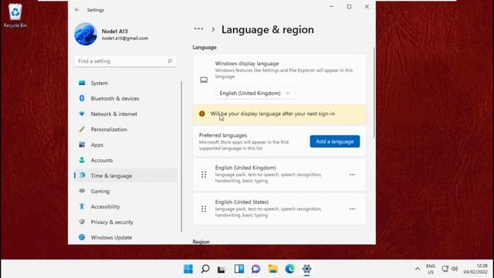Open Accessibility settings
This screenshot has width=494, height=278.
(x=126, y=206)
